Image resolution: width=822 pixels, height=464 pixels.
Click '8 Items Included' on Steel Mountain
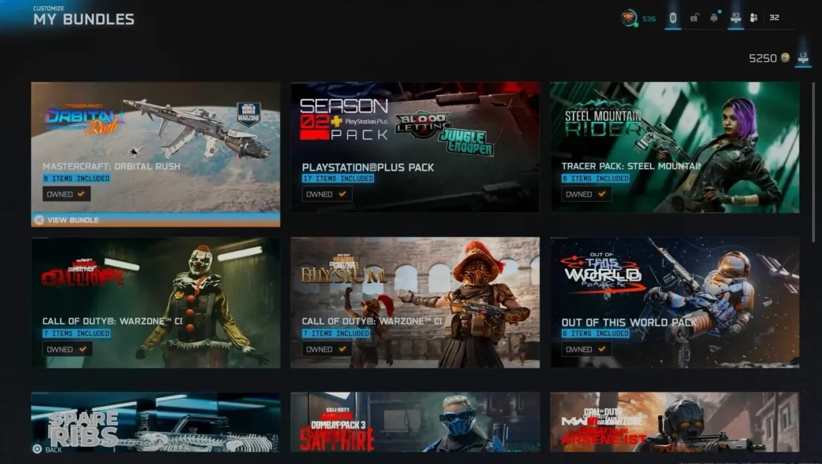click(x=596, y=178)
